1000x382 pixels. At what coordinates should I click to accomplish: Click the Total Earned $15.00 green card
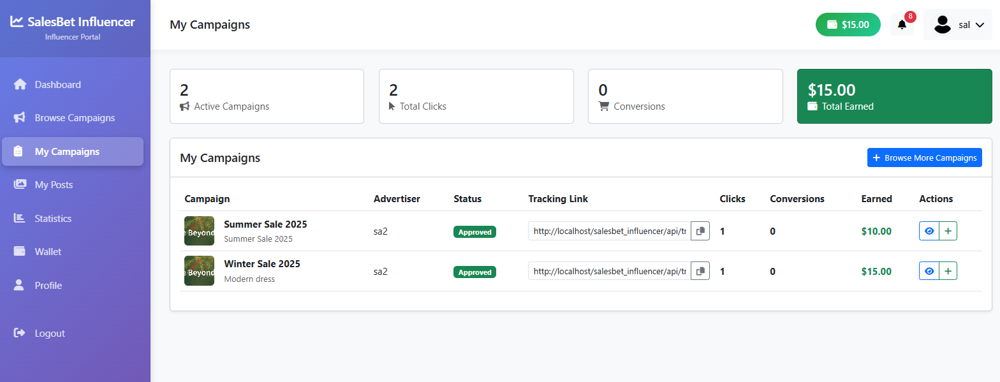[895, 96]
